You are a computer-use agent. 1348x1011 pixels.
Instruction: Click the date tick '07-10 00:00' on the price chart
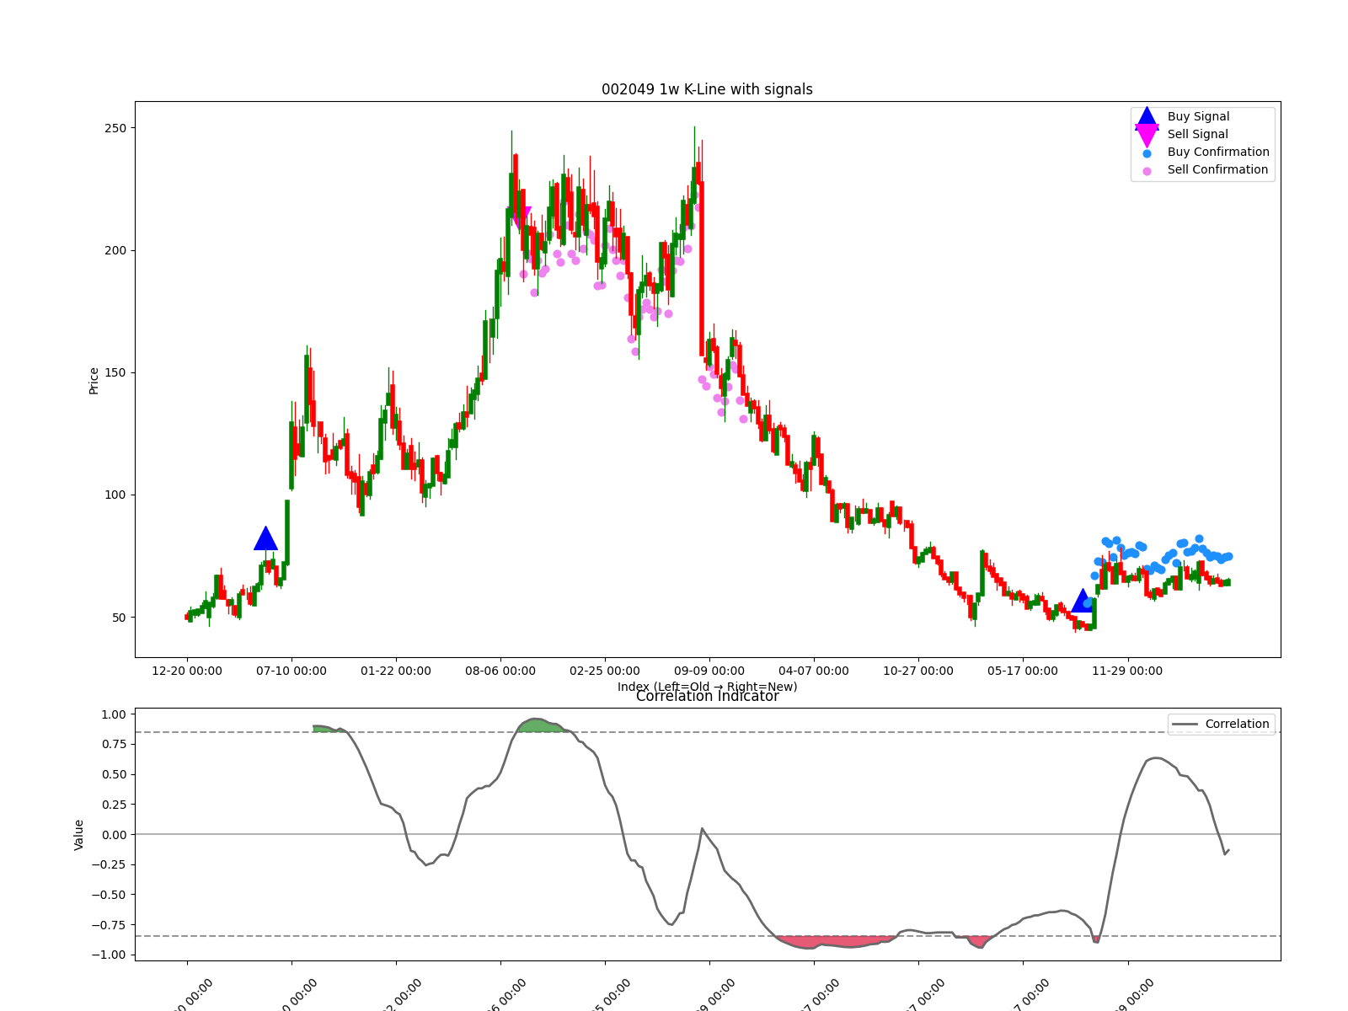(x=292, y=671)
